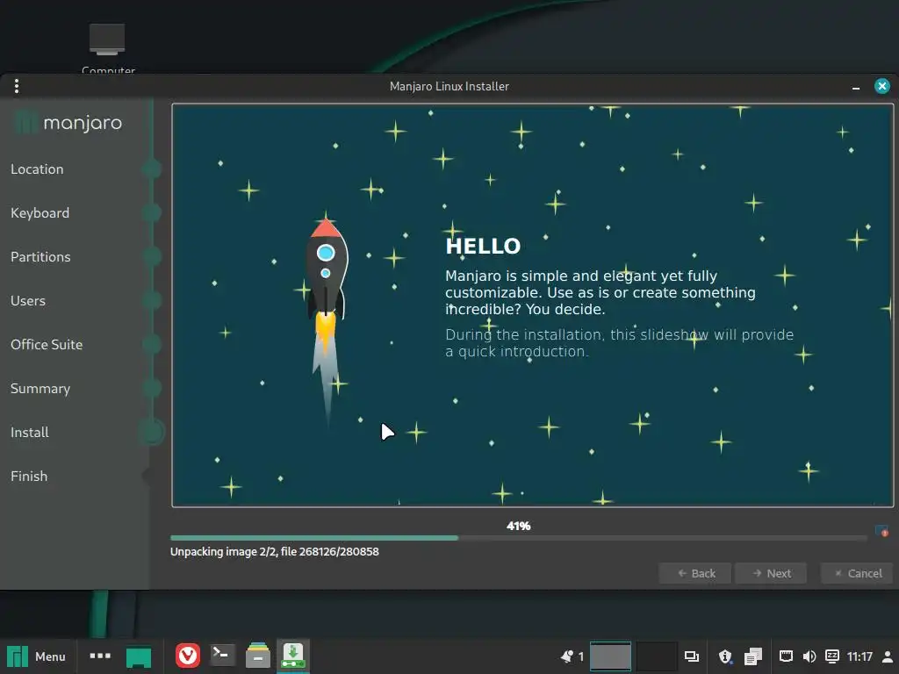Click the rocket illustration in the slideshow
899x674 pixels.
point(327,321)
